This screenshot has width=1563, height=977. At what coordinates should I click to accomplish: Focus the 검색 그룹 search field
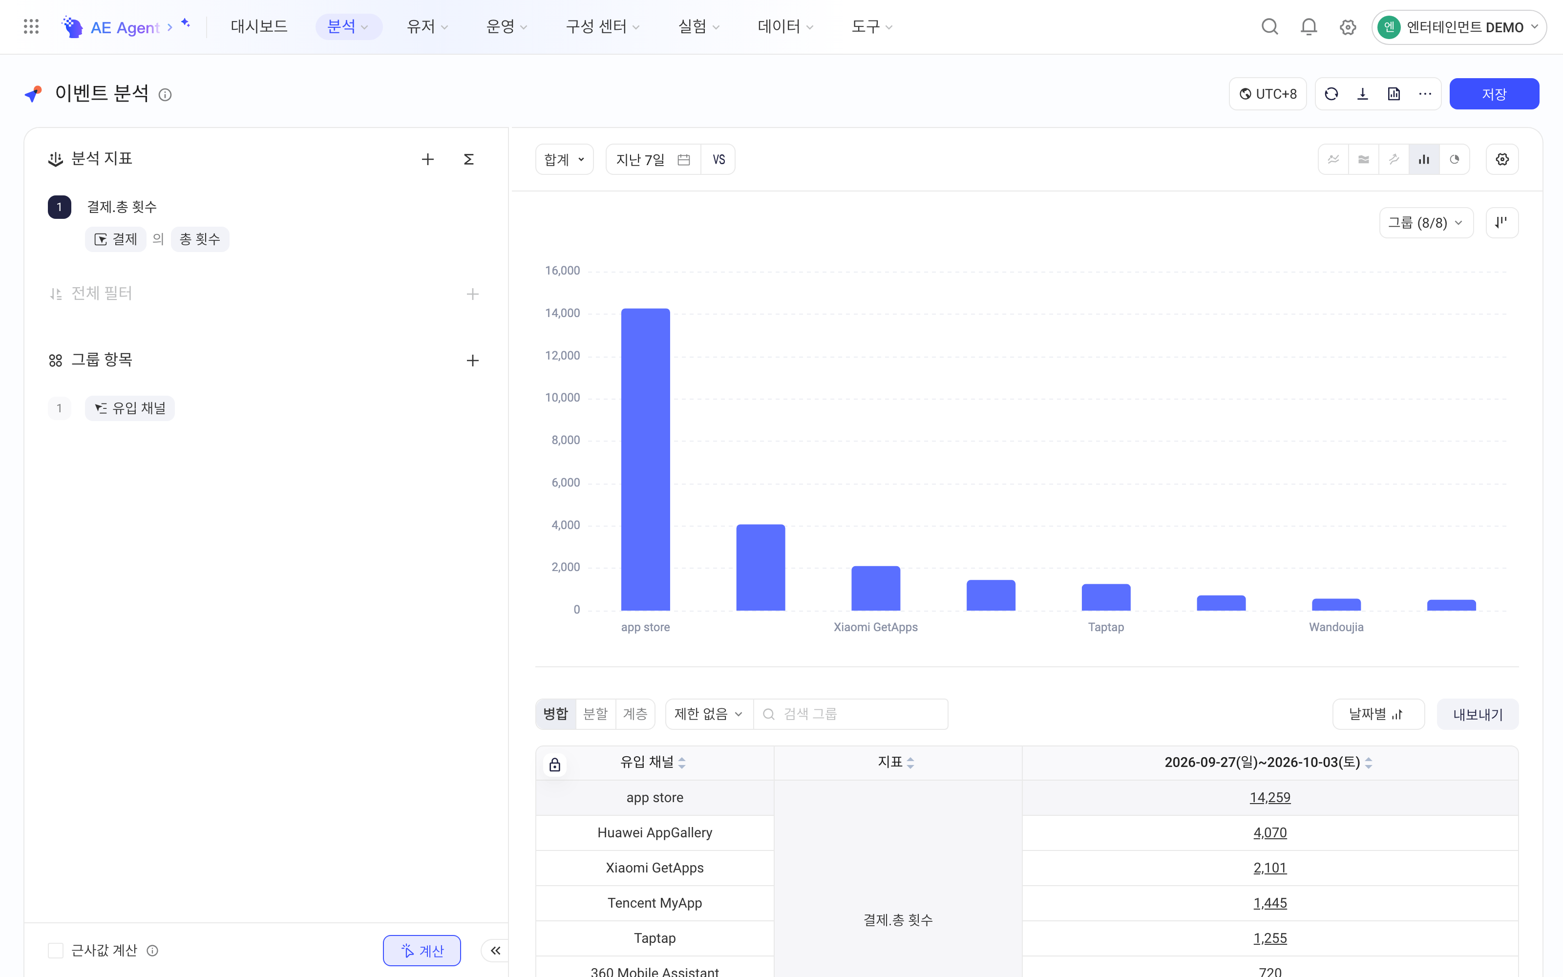click(x=850, y=714)
